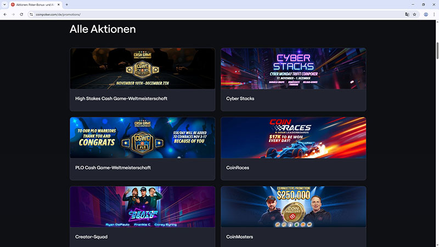439x247 pixels.
Task: Open the Creator Squad banner image
Action: [x=143, y=207]
